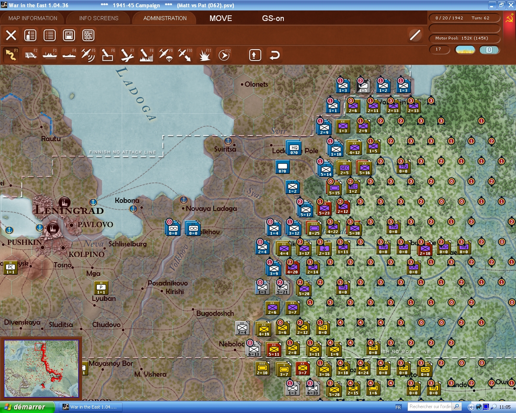Select F10 air transfer mode
Viewport: 516px width, 413px height.
click(x=185, y=55)
